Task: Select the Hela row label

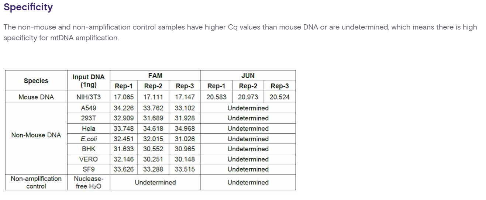Action: (89, 128)
